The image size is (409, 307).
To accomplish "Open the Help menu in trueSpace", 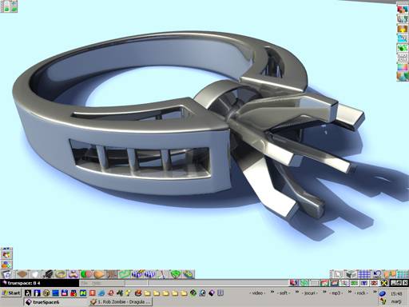I will tap(96, 283).
